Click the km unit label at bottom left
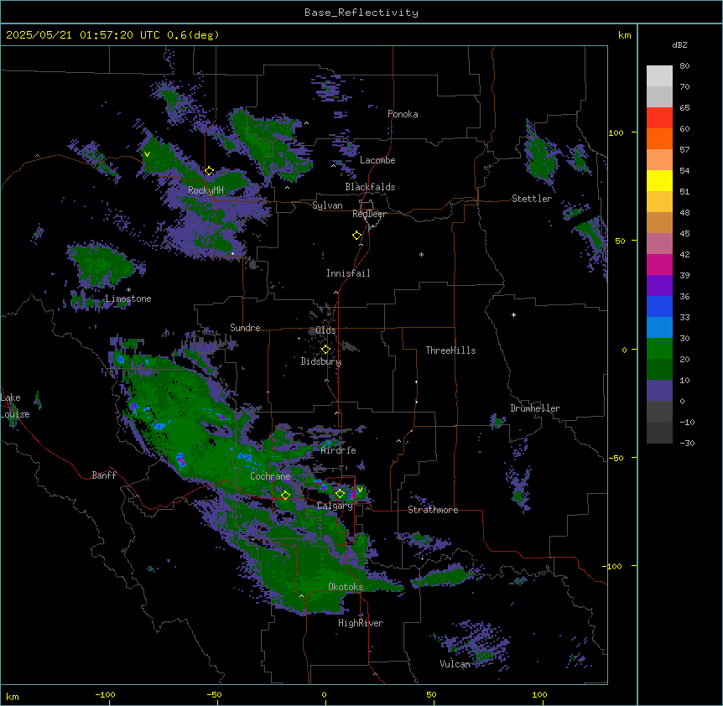 point(13,696)
